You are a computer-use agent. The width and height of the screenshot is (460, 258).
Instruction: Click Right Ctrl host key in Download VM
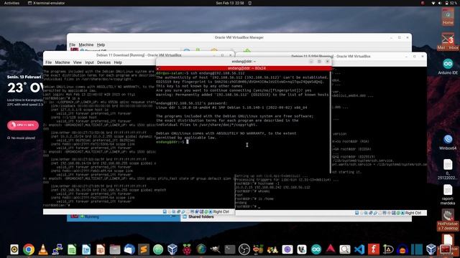click(x=221, y=211)
